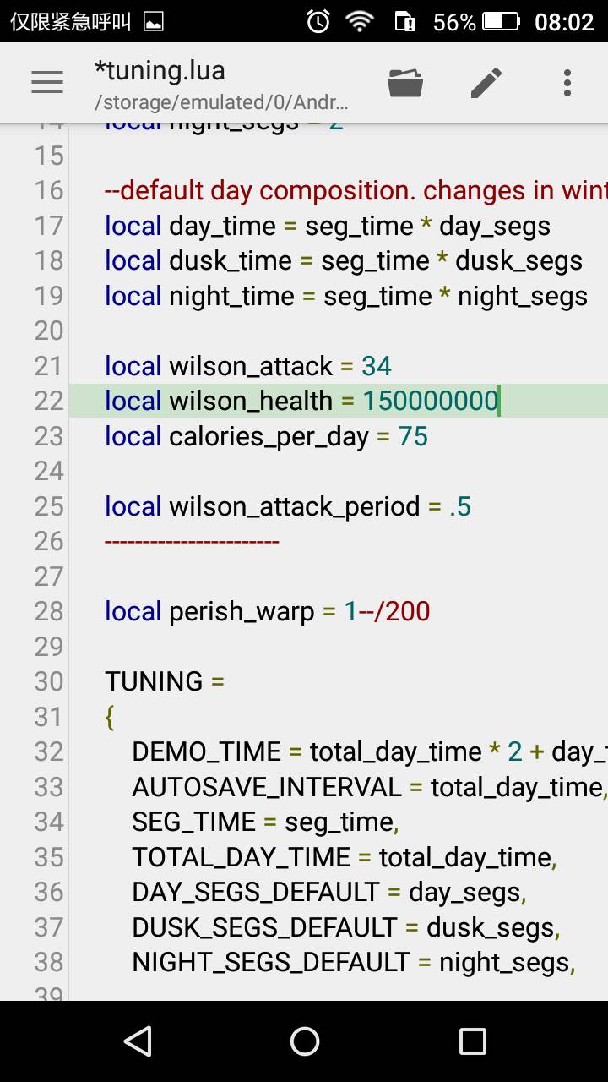Screen dimensions: 608x1082
Task: Click on AUTOSAVE_INTERVAL entry
Action: pyautogui.click(x=267, y=787)
